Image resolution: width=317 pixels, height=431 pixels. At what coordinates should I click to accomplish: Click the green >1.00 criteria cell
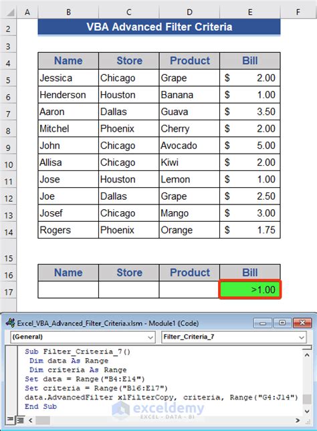250,289
